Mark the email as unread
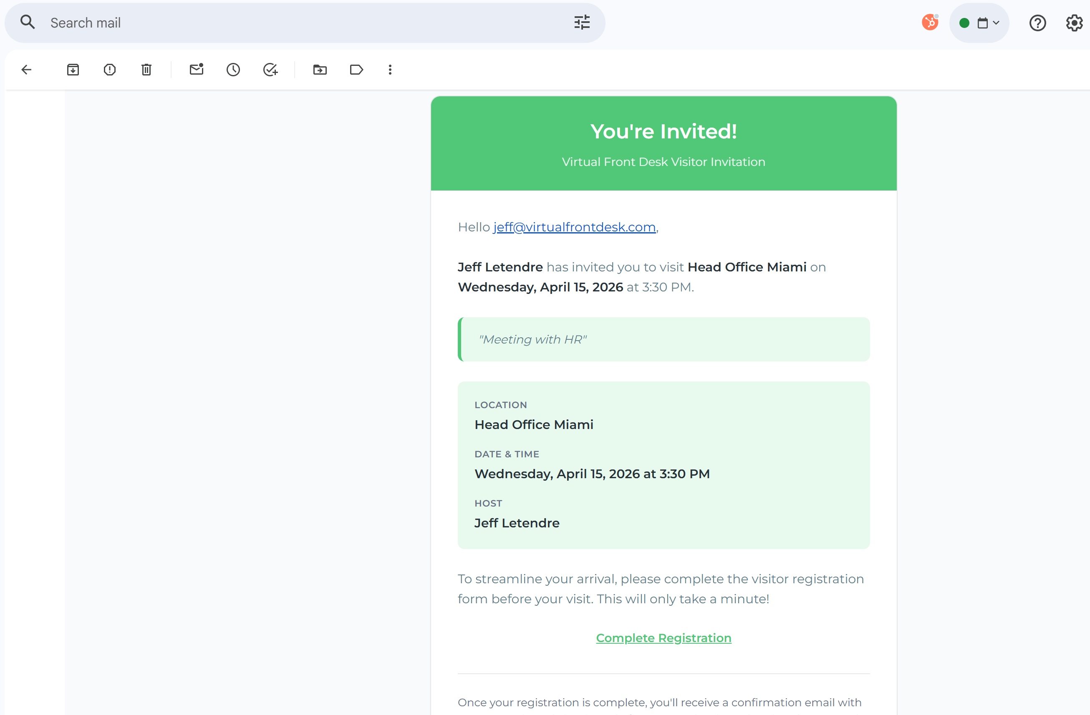This screenshot has height=715, width=1090. click(197, 70)
